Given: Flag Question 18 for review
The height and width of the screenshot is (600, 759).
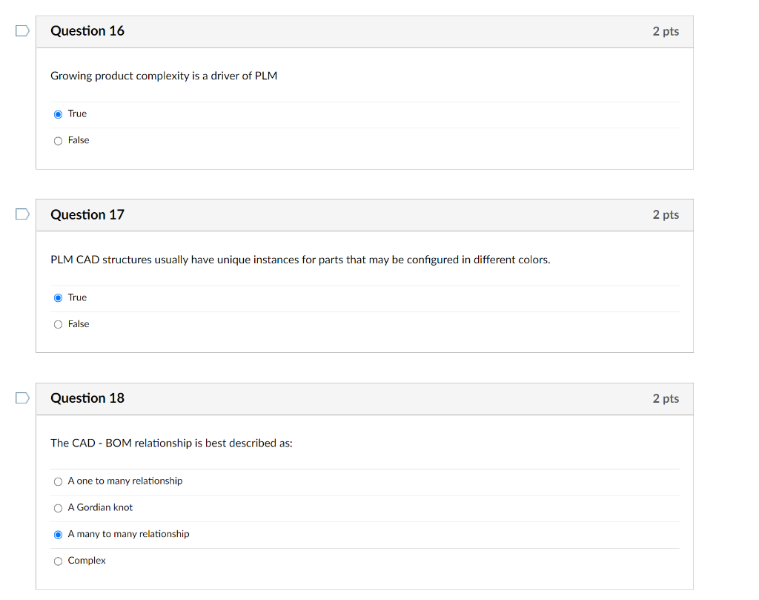Looking at the screenshot, I should [21, 398].
